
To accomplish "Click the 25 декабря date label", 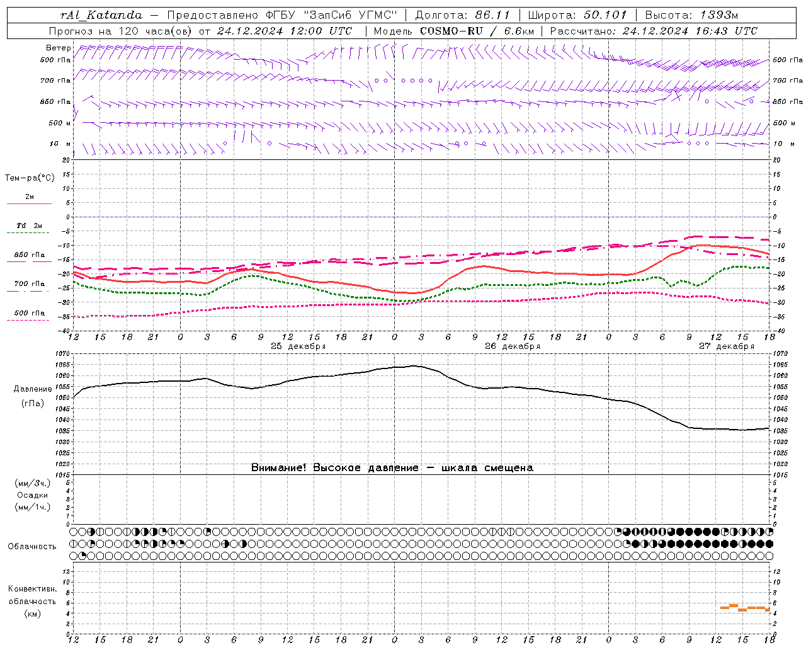I will coord(298,346).
